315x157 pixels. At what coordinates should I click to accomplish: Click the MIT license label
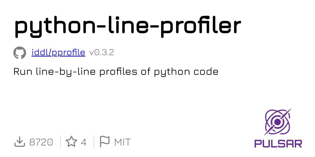click(122, 142)
